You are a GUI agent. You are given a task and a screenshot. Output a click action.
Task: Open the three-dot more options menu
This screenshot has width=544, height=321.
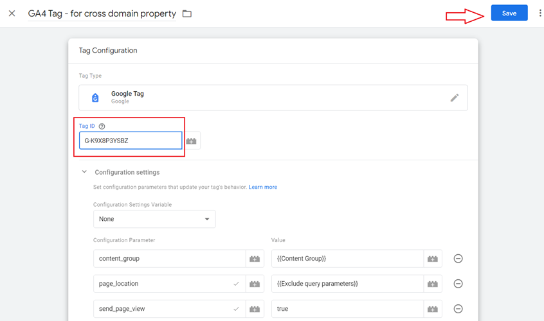point(540,13)
